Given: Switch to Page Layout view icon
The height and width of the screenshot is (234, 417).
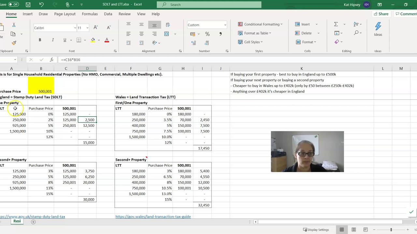Looking at the screenshot, I should point(353,230).
